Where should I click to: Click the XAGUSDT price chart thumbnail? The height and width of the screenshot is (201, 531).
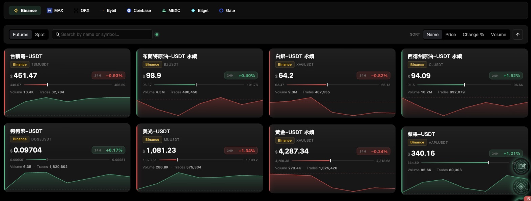pos(332,106)
